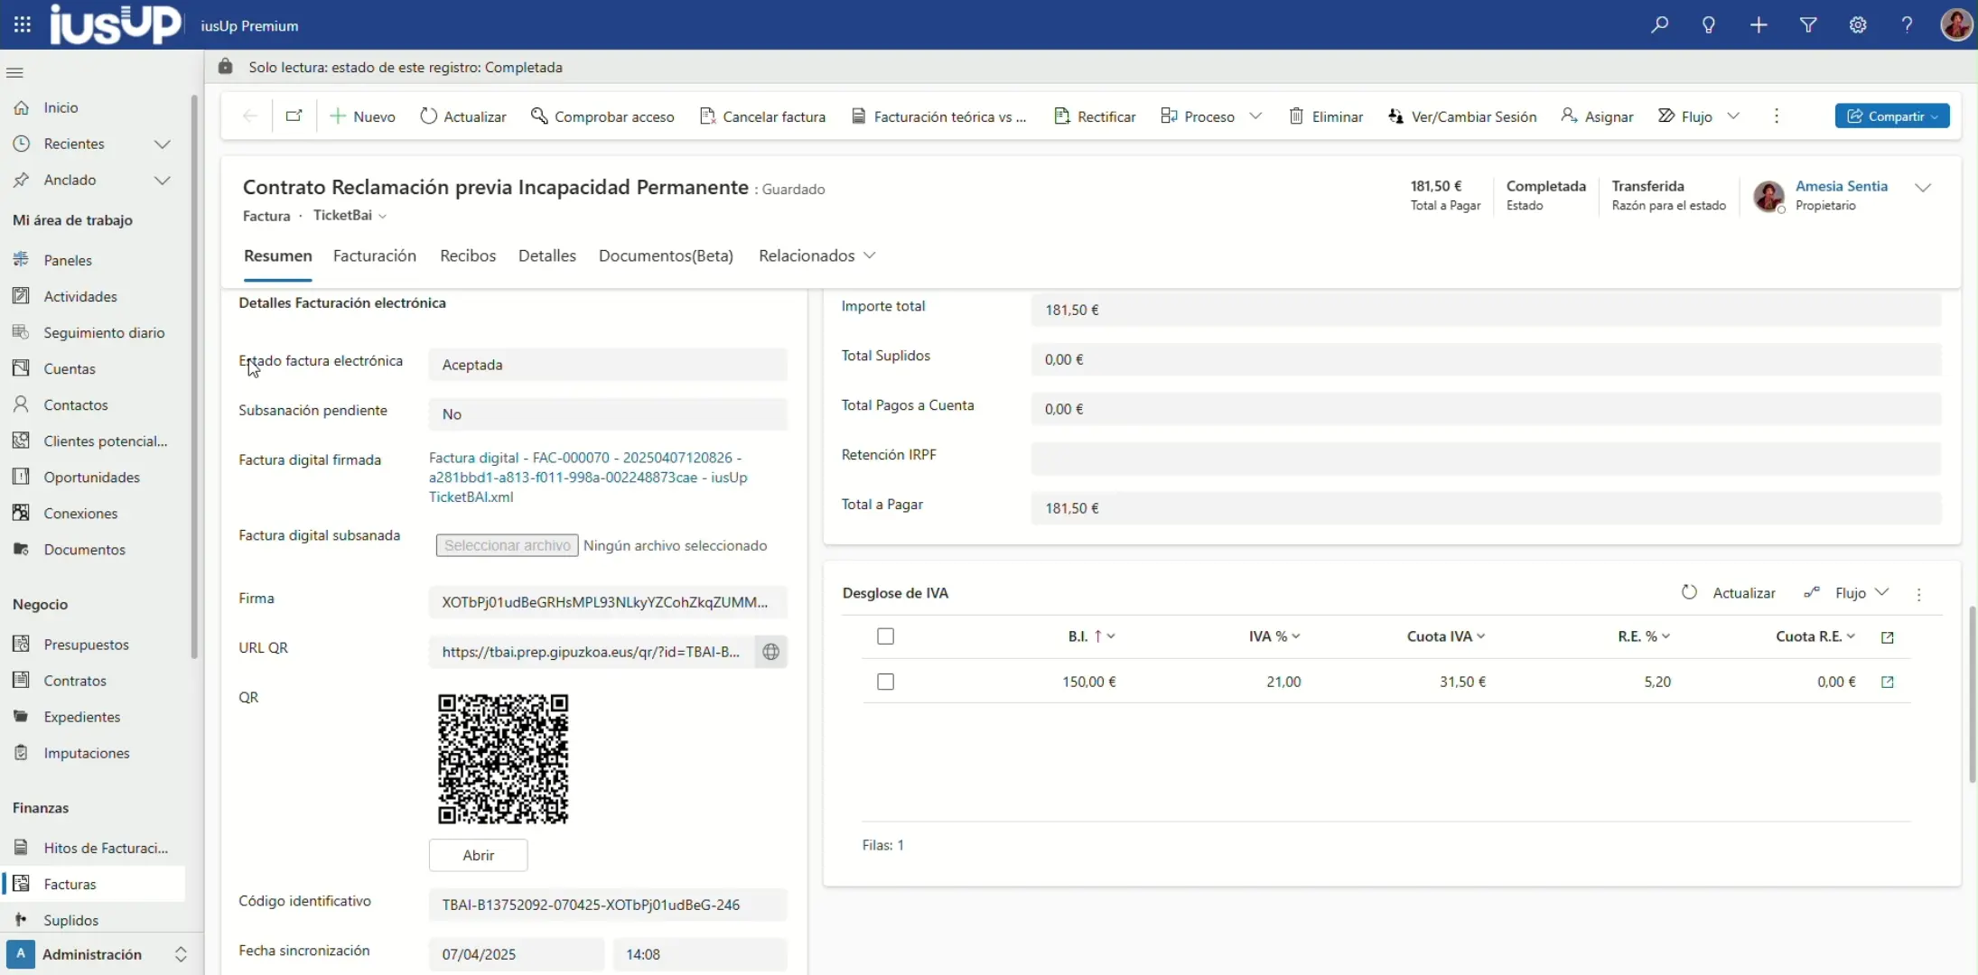Screen dimensions: 1978x975
Task: Open the Factura digital TicketBAI.xml link
Action: coord(587,478)
